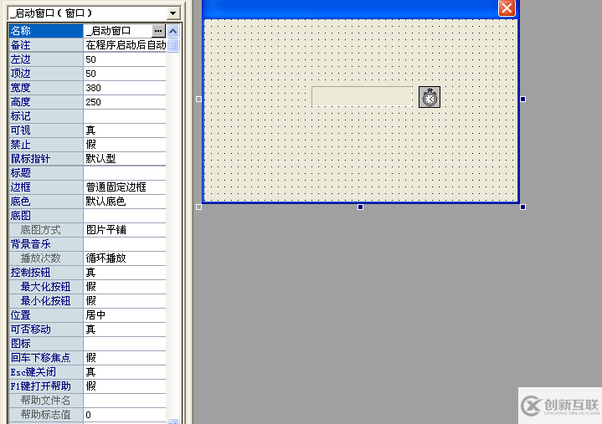
Task: Select the edit box on the form
Action: (361, 96)
